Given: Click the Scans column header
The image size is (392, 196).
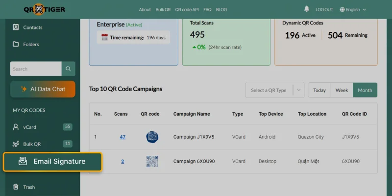Looking at the screenshot, I should 121,114.
